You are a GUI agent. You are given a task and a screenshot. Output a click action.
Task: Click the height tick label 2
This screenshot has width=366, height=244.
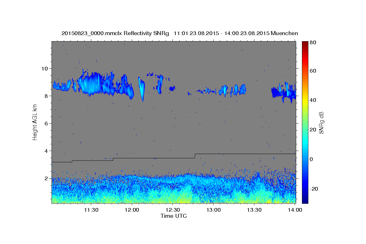[47, 178]
